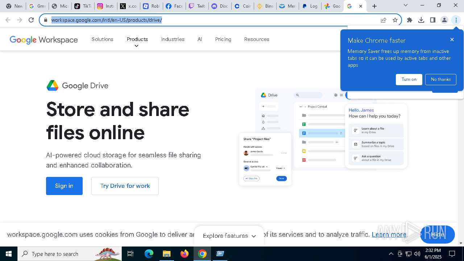Open Windows Start menu

point(9,254)
